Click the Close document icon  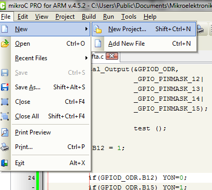point(5,102)
